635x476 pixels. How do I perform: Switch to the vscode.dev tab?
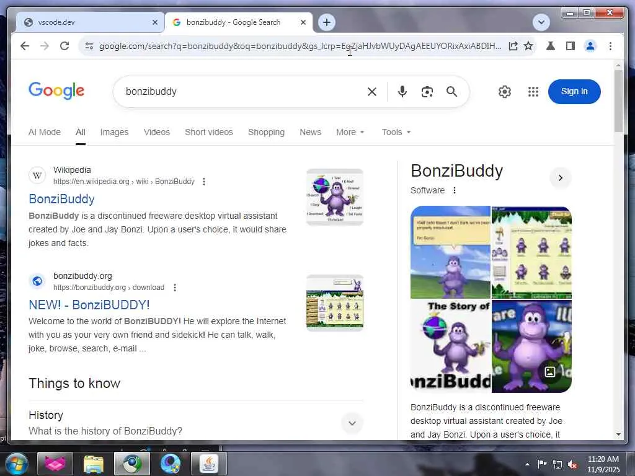pos(90,22)
